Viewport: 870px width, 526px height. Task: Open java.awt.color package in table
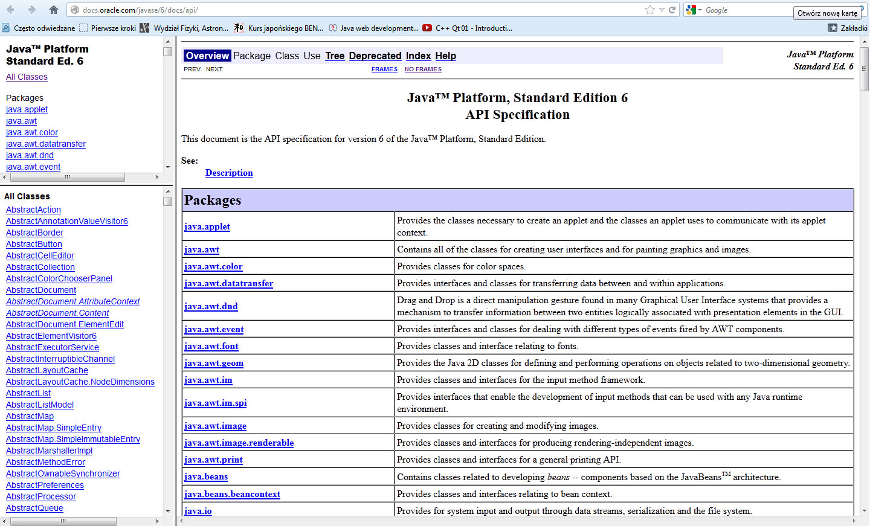213,266
